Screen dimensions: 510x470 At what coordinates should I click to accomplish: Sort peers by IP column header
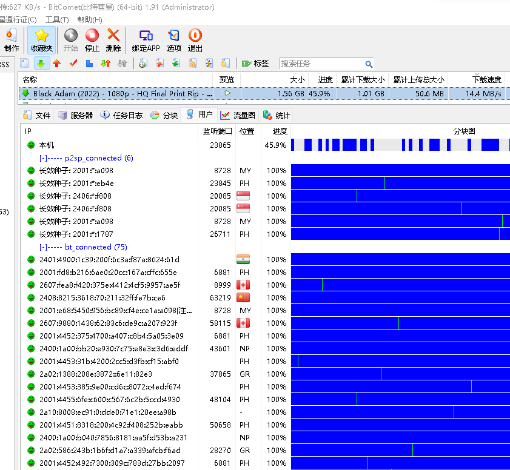tap(109, 131)
